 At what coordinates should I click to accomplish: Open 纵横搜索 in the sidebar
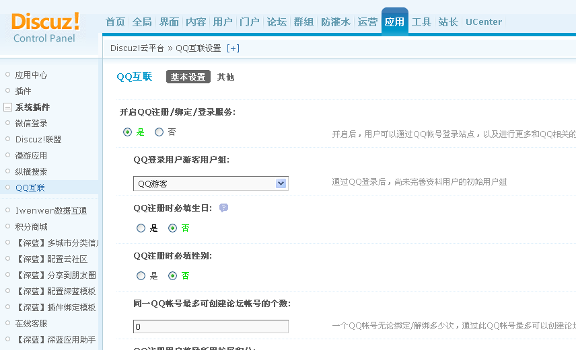tap(31, 172)
